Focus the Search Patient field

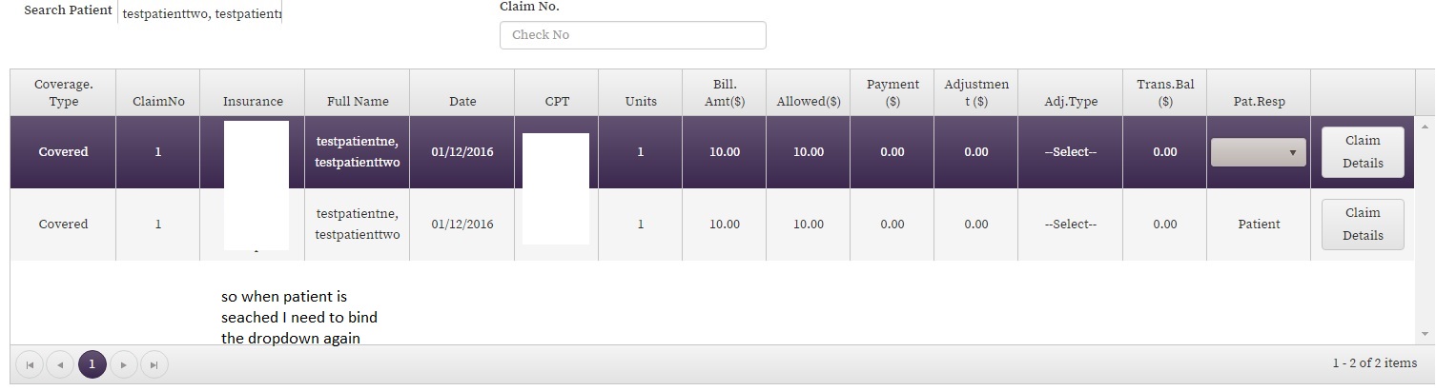tap(200, 15)
